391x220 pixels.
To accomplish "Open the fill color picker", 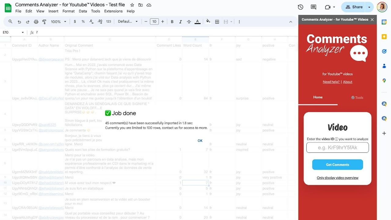I will coord(208,22).
